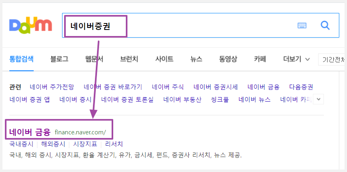Switch to the 웹문서 tab
The height and width of the screenshot is (172, 347).
pos(94,59)
